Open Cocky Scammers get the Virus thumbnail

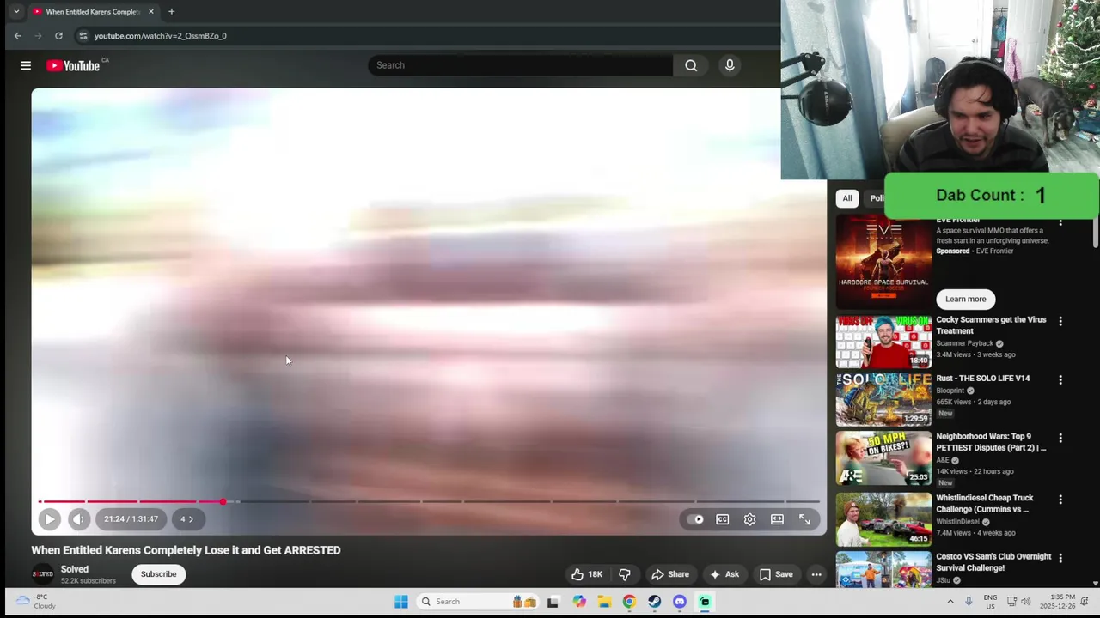[x=883, y=342]
